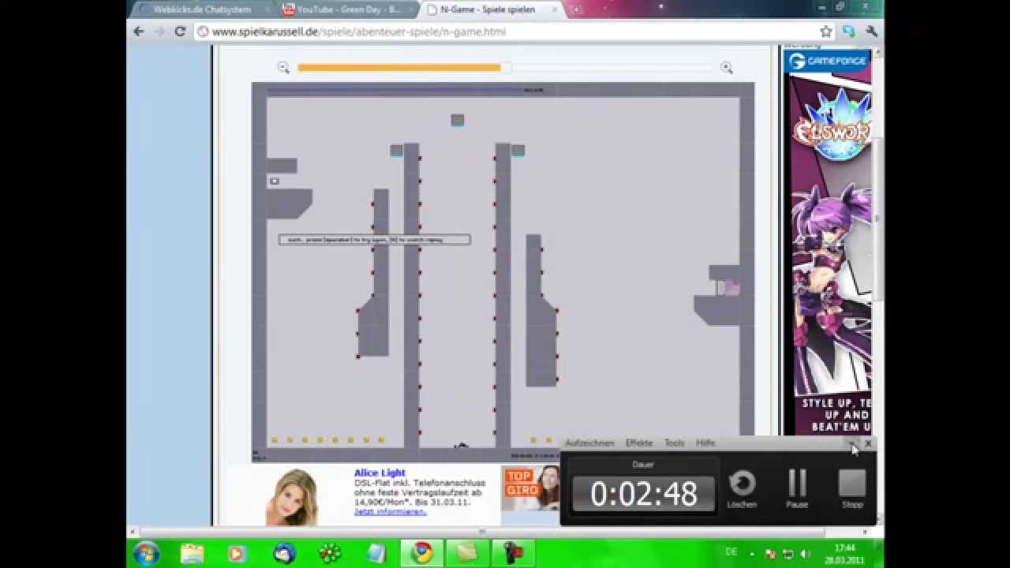Click the blue notepad taskbar icon

click(376, 553)
